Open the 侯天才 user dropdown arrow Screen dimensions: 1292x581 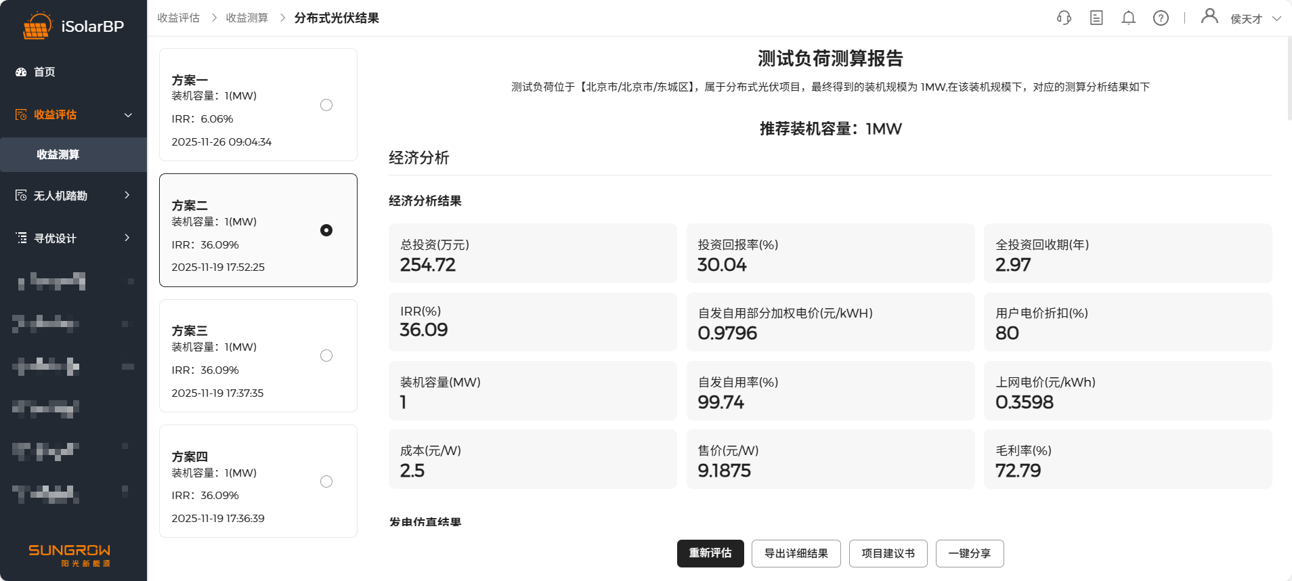coord(1276,19)
